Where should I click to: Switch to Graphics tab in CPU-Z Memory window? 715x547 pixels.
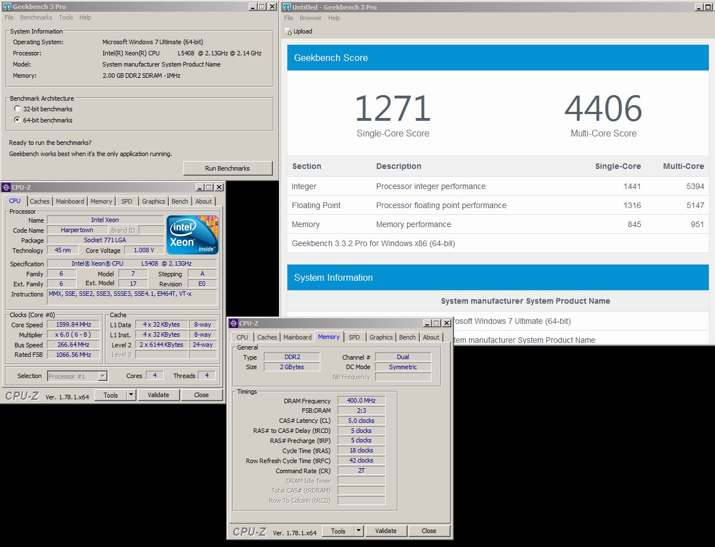[381, 337]
